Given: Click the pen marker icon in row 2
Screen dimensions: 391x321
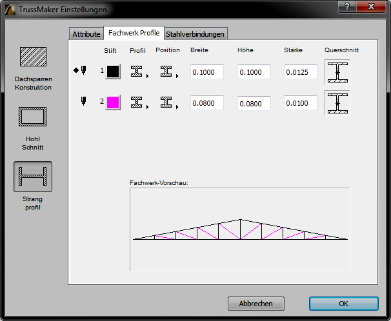Looking at the screenshot, I should coord(83,101).
